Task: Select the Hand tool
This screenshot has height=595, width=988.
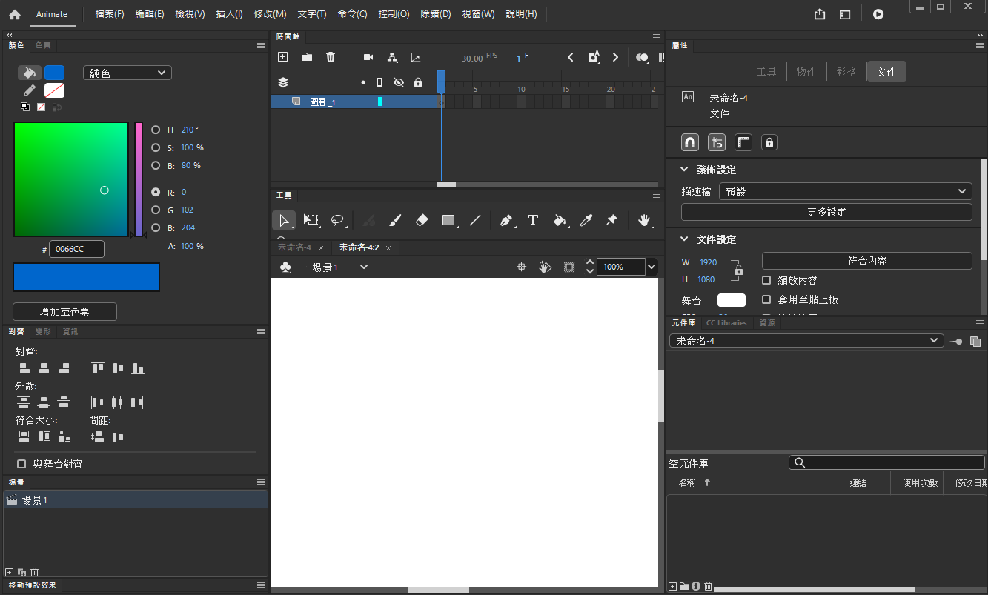Action: (644, 220)
